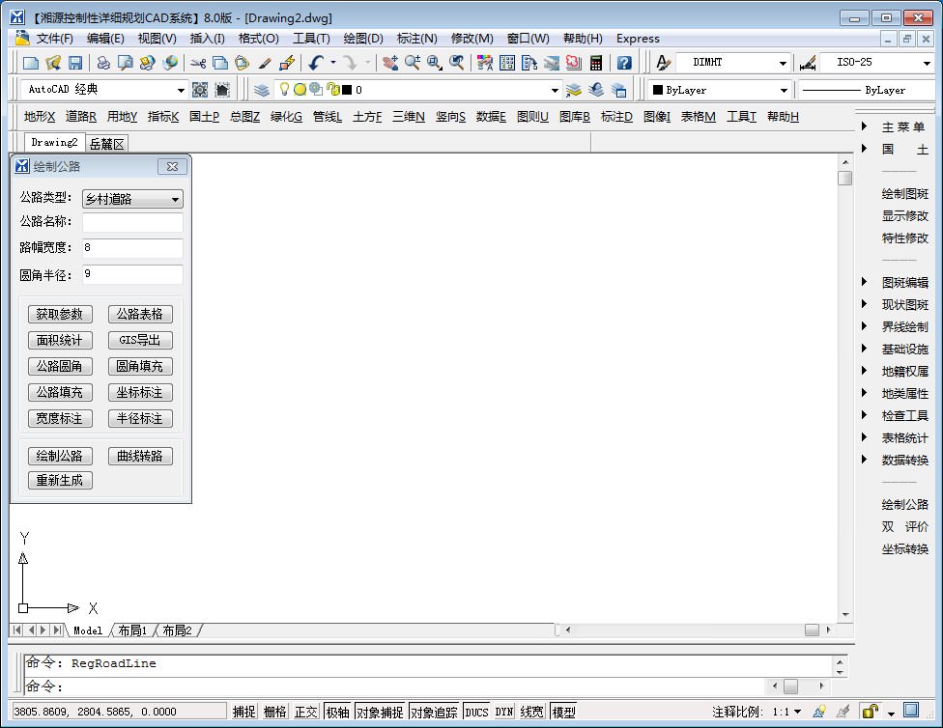
Task: Click the 面积统计 button
Action: coord(61,340)
